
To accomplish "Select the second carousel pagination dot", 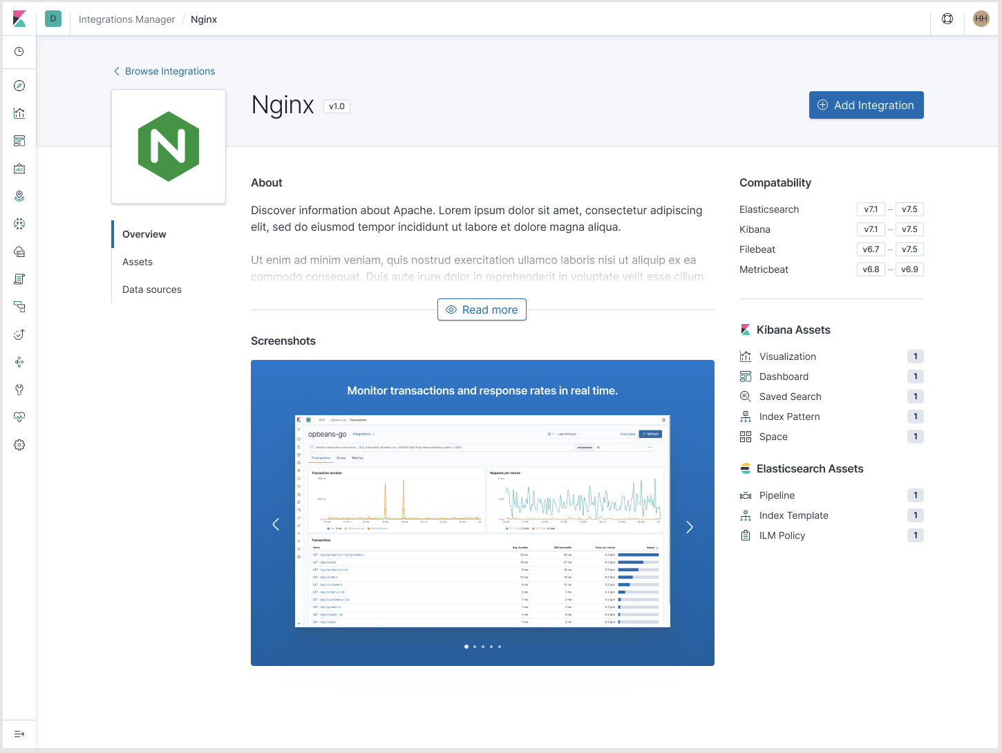I will [475, 647].
